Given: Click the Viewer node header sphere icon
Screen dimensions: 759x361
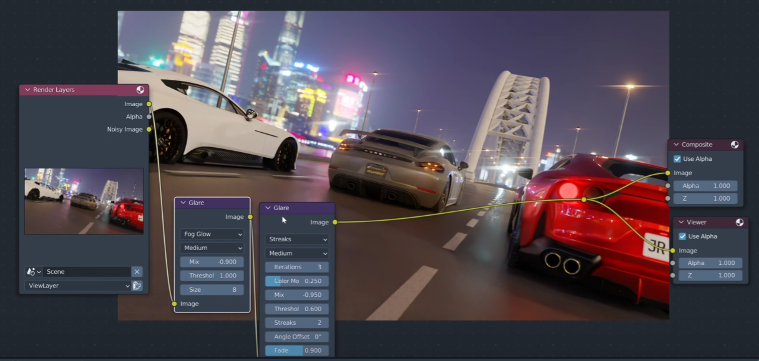Looking at the screenshot, I should click(740, 222).
